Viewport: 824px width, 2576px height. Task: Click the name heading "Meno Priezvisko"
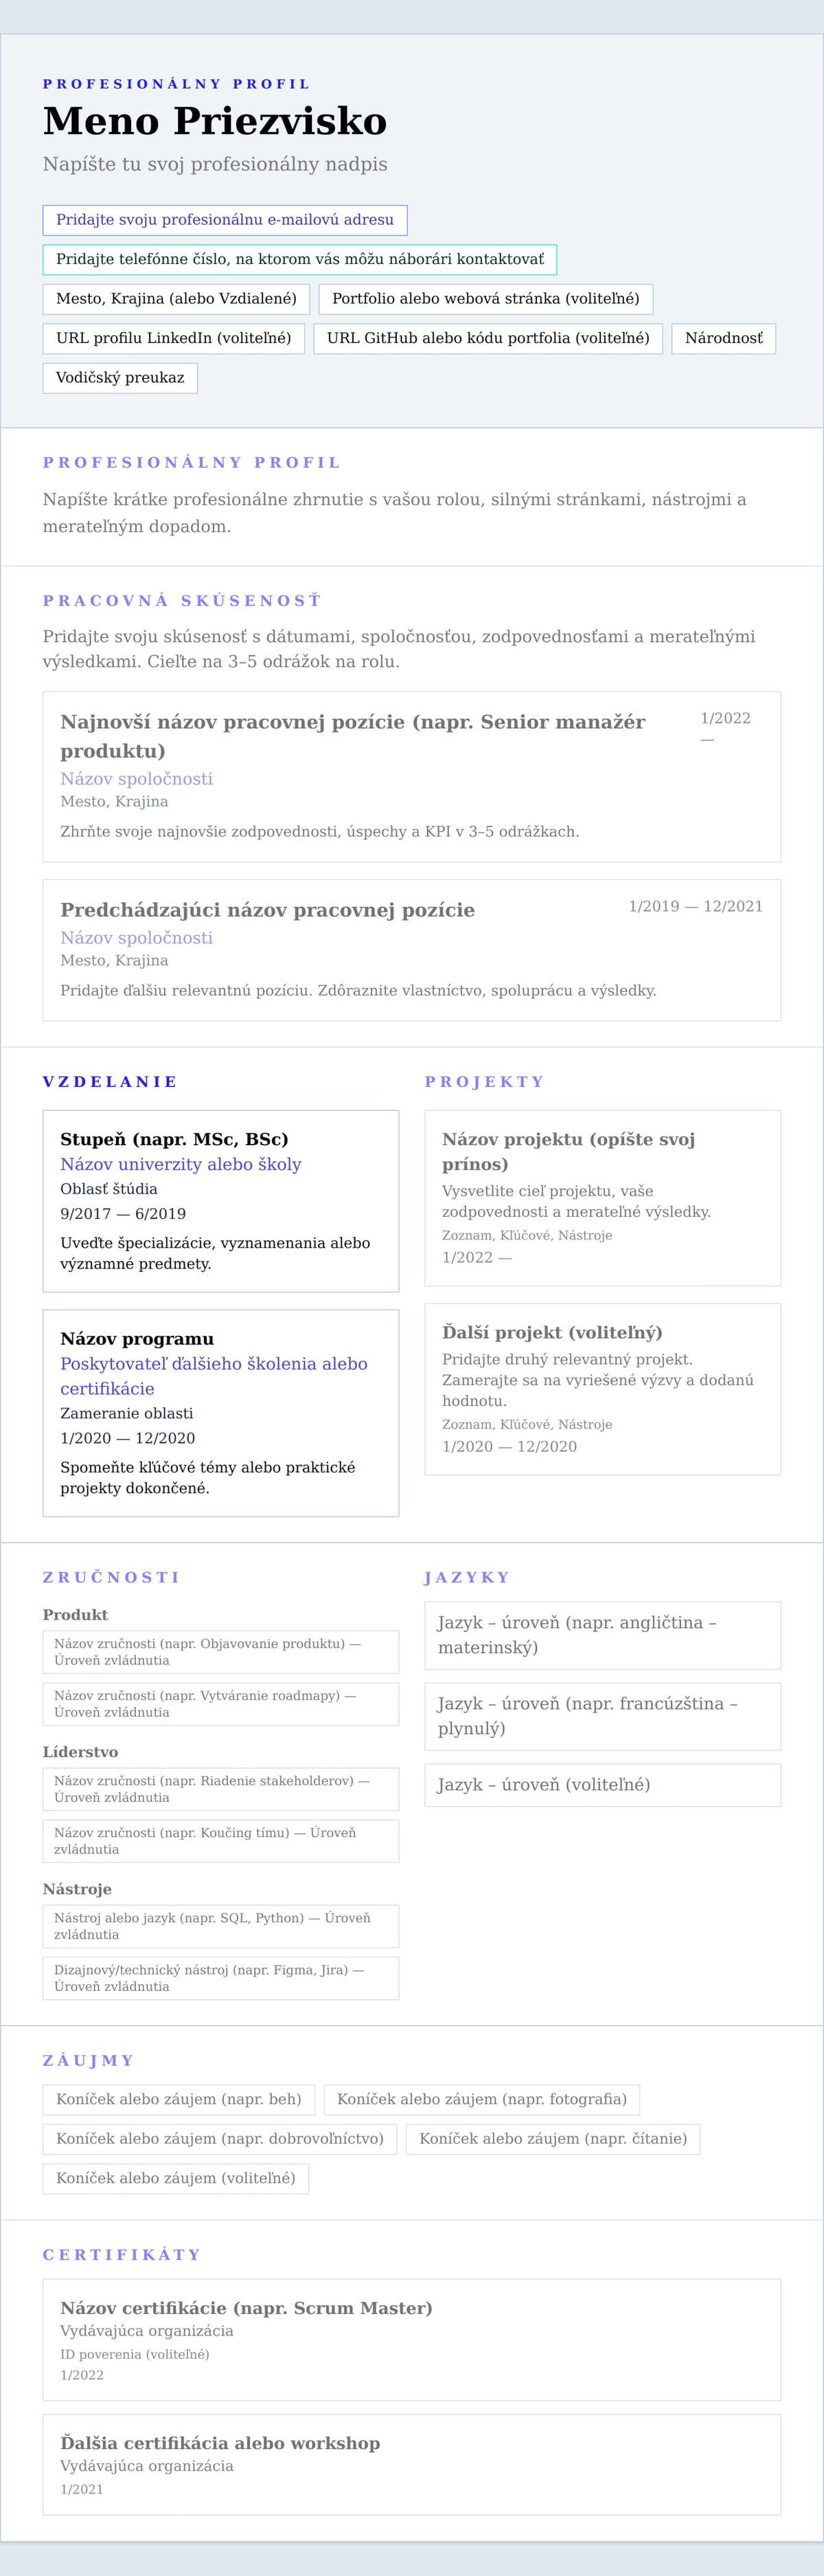pyautogui.click(x=215, y=122)
